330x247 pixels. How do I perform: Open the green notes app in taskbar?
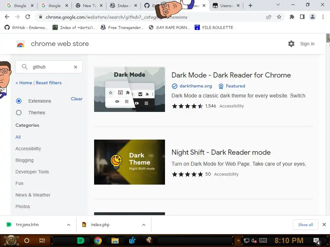pyautogui.click(x=81, y=241)
